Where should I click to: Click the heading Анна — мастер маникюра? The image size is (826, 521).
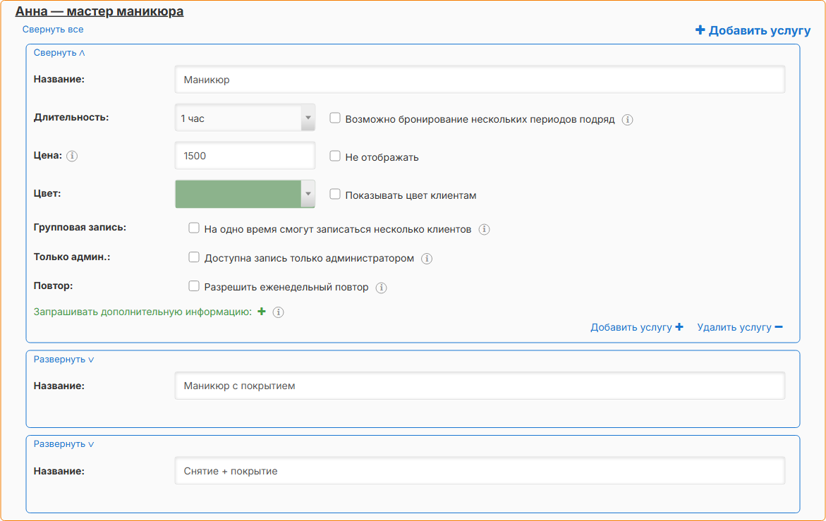99,11
